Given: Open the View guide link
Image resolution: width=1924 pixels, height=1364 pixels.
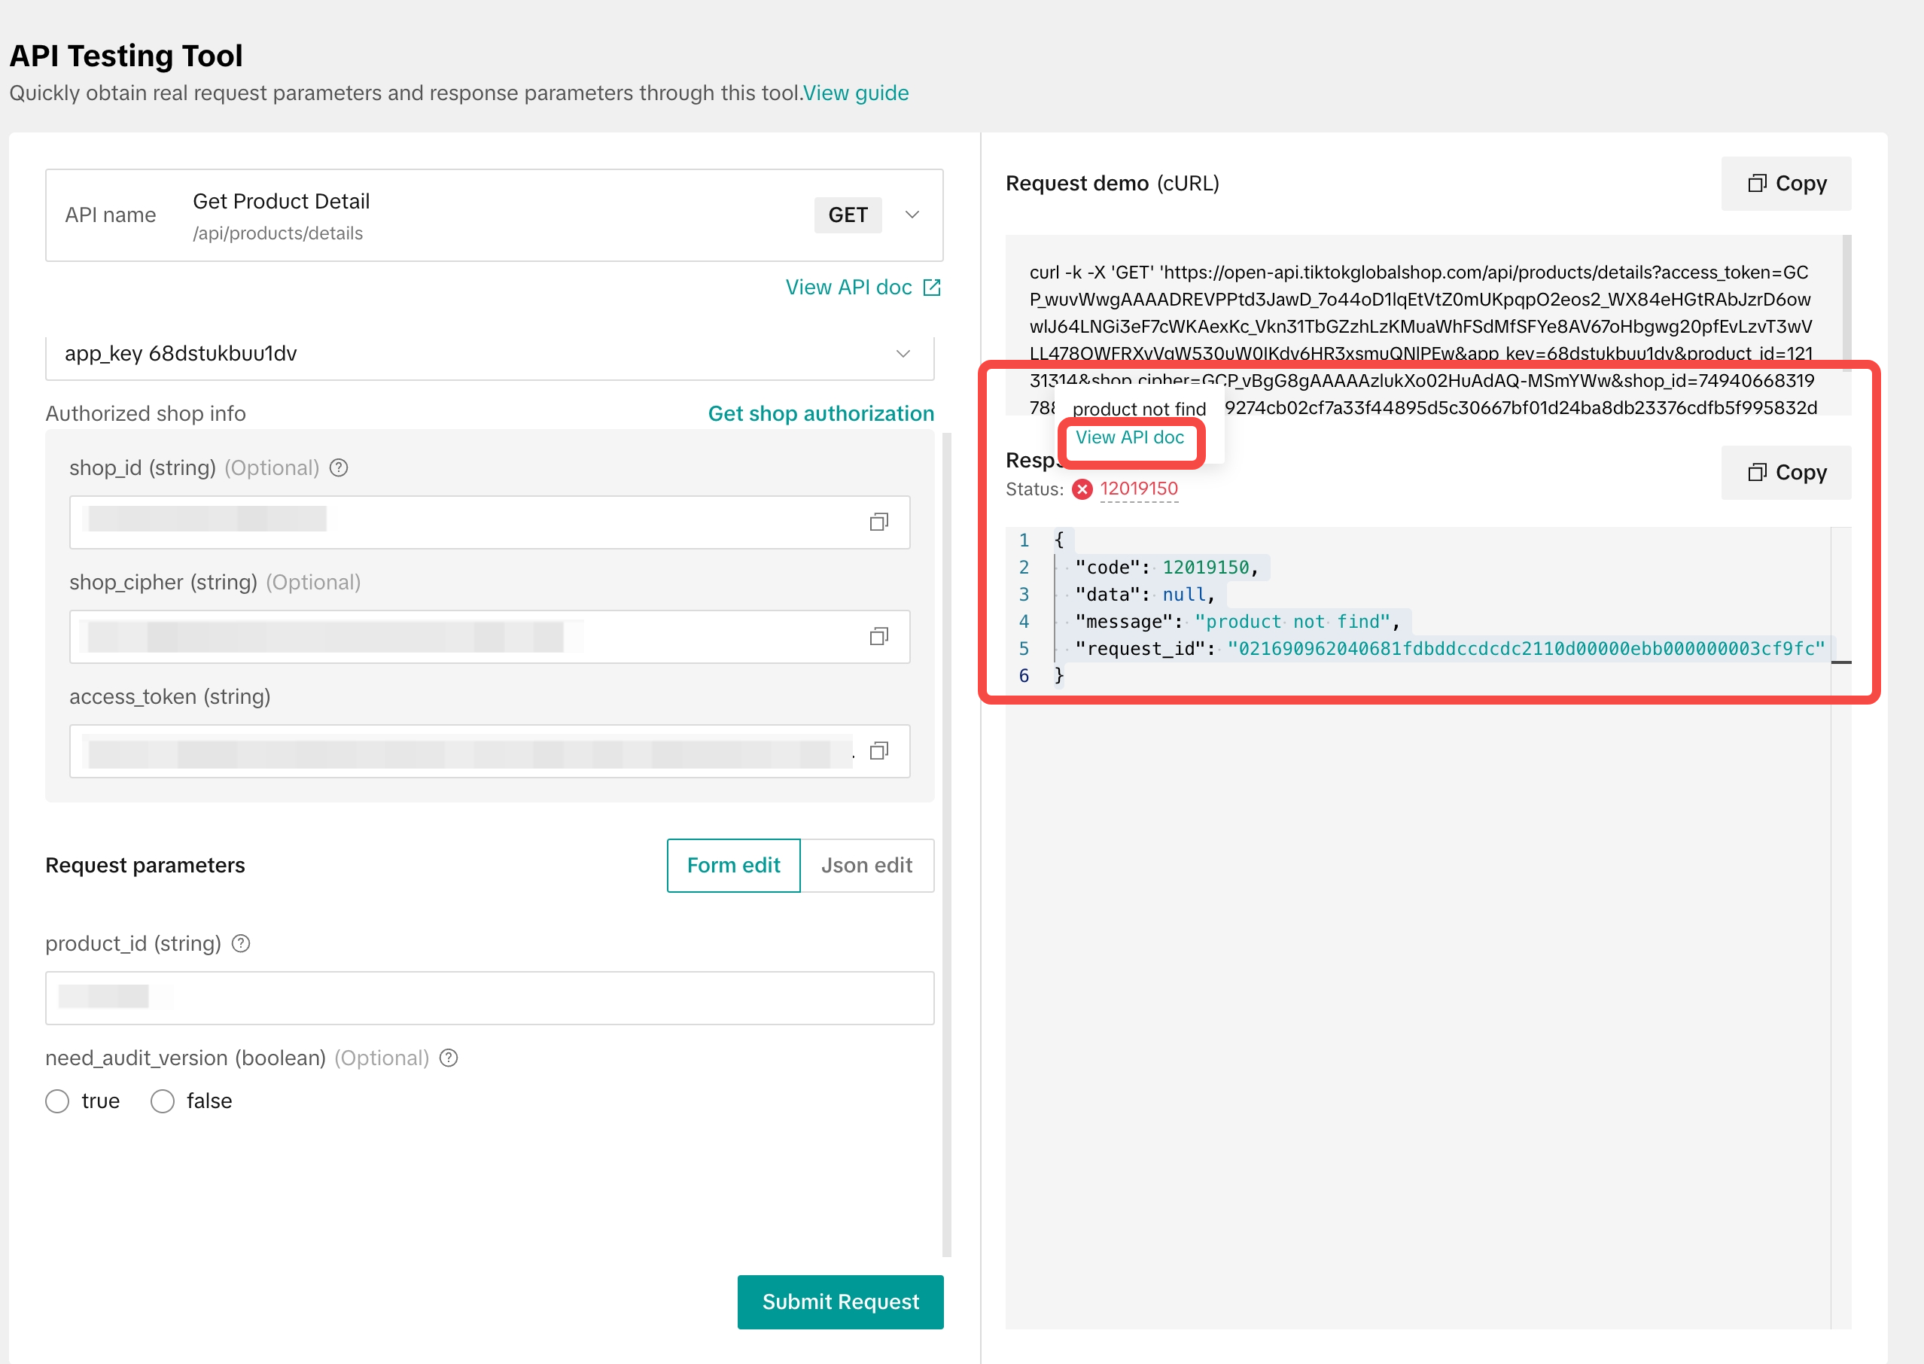Looking at the screenshot, I should (856, 93).
